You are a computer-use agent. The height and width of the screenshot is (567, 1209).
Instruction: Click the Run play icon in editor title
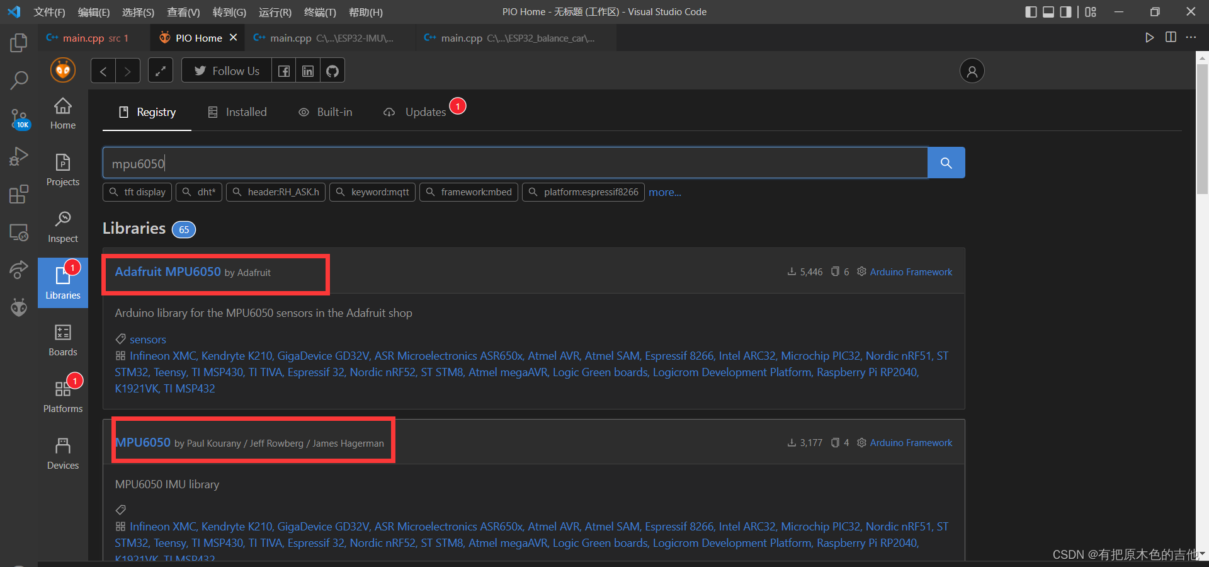[x=1149, y=38]
